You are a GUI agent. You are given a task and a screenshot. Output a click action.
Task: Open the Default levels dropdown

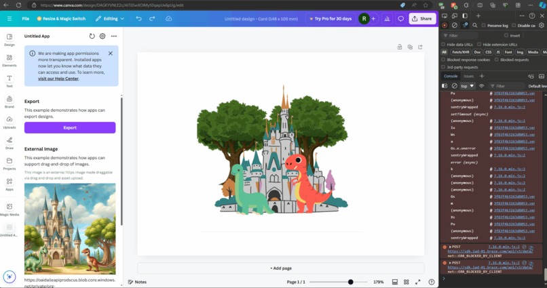coord(537,86)
